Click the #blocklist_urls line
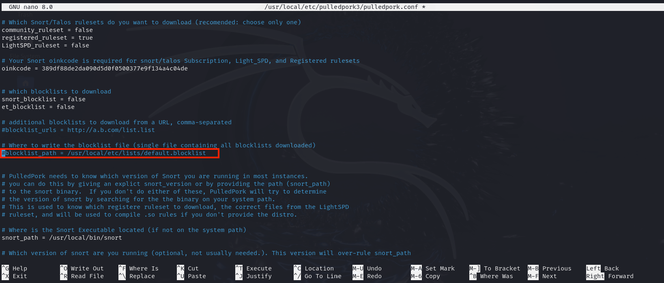The height and width of the screenshot is (283, 664). [x=78, y=130]
